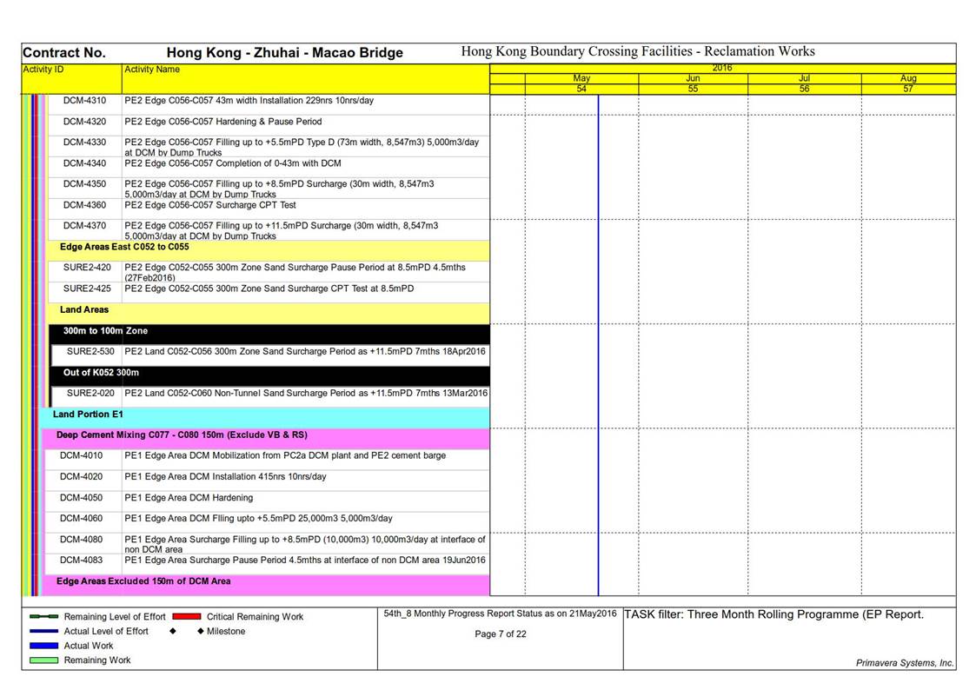Click the PE2 Land C052-C060 Non-Tunnel Sand Surcharge name
Viewport: 976px width, 690px height.
pos(306,393)
